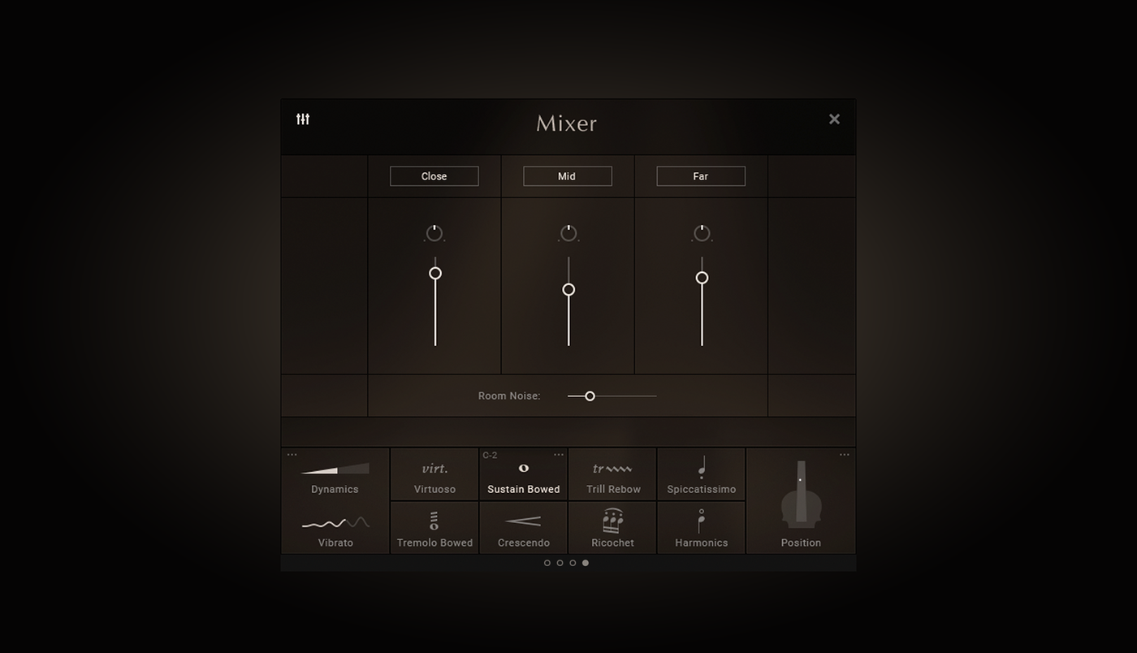Image resolution: width=1137 pixels, height=653 pixels.
Task: Go to the second page dot
Action: point(560,563)
